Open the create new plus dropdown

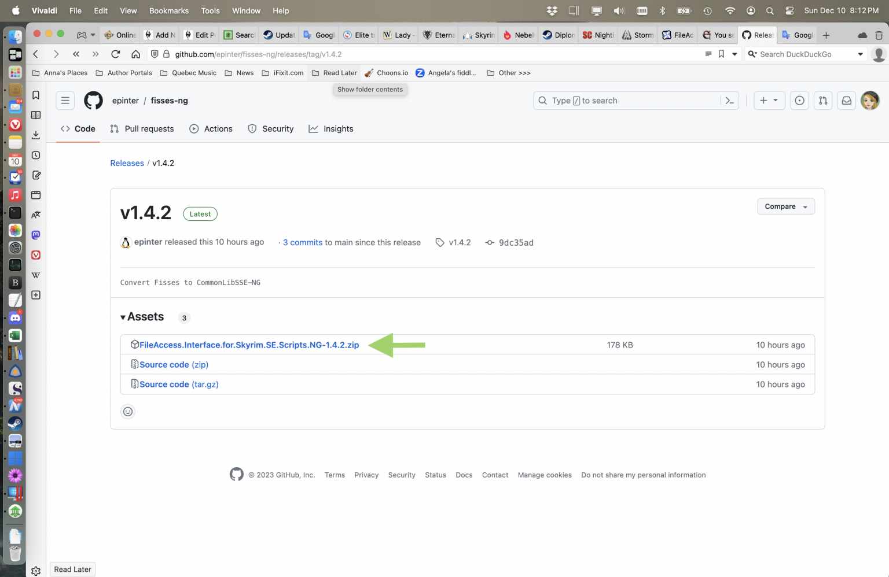click(x=769, y=101)
